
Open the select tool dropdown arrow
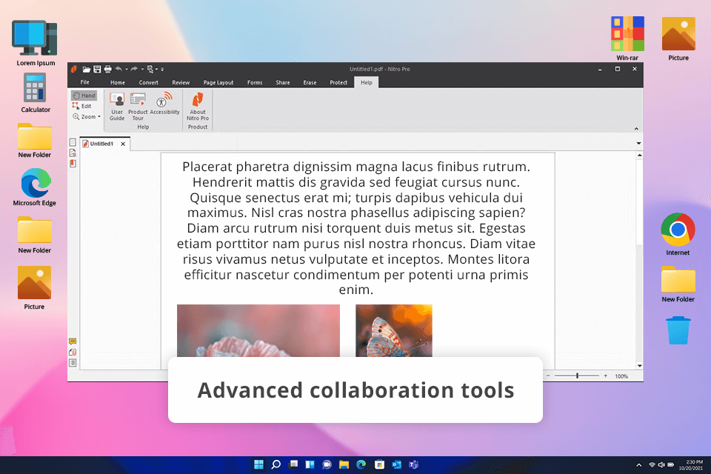point(156,70)
